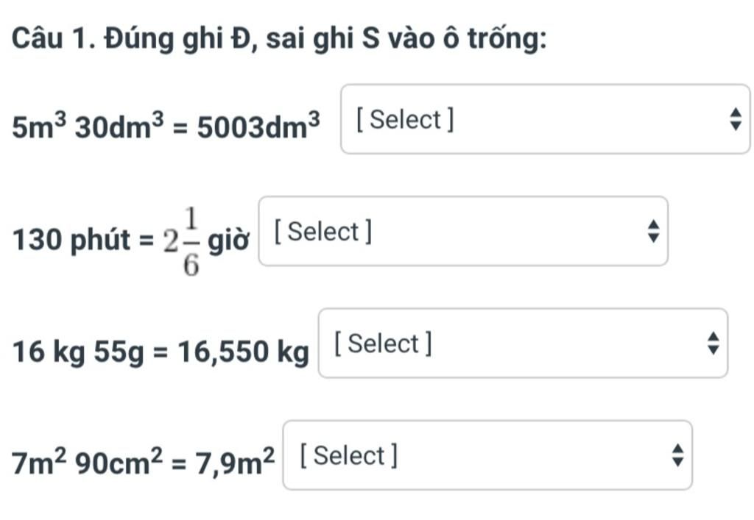Click the equation text 5m³ 30dm³ = 5003dm³
Viewport: 754px width, 520px height.
(x=166, y=127)
